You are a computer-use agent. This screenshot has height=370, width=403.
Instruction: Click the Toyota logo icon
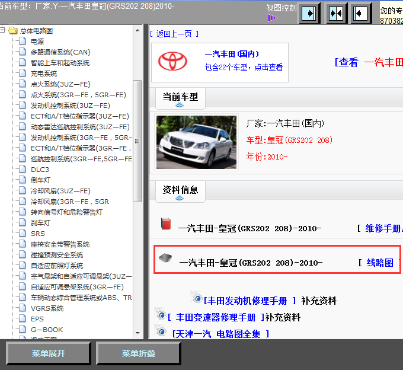pos(172,61)
